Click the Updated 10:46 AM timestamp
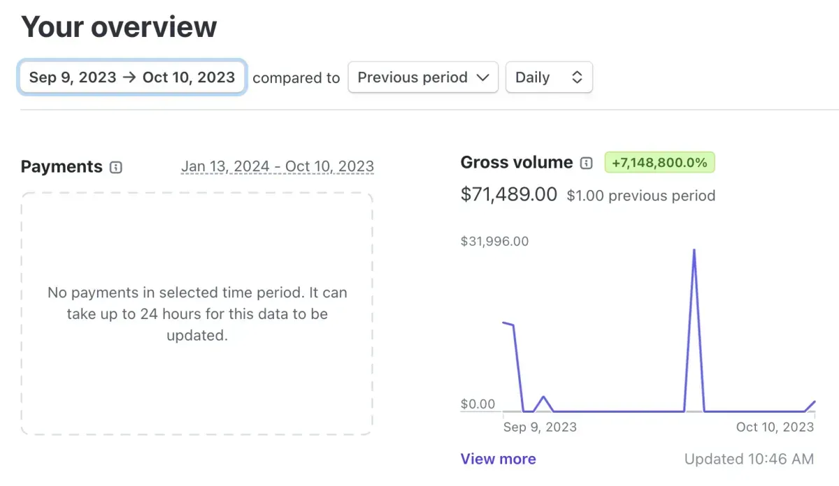This screenshot has width=839, height=486. pos(749,459)
